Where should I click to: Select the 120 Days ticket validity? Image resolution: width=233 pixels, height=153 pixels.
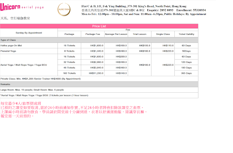pos(186,62)
